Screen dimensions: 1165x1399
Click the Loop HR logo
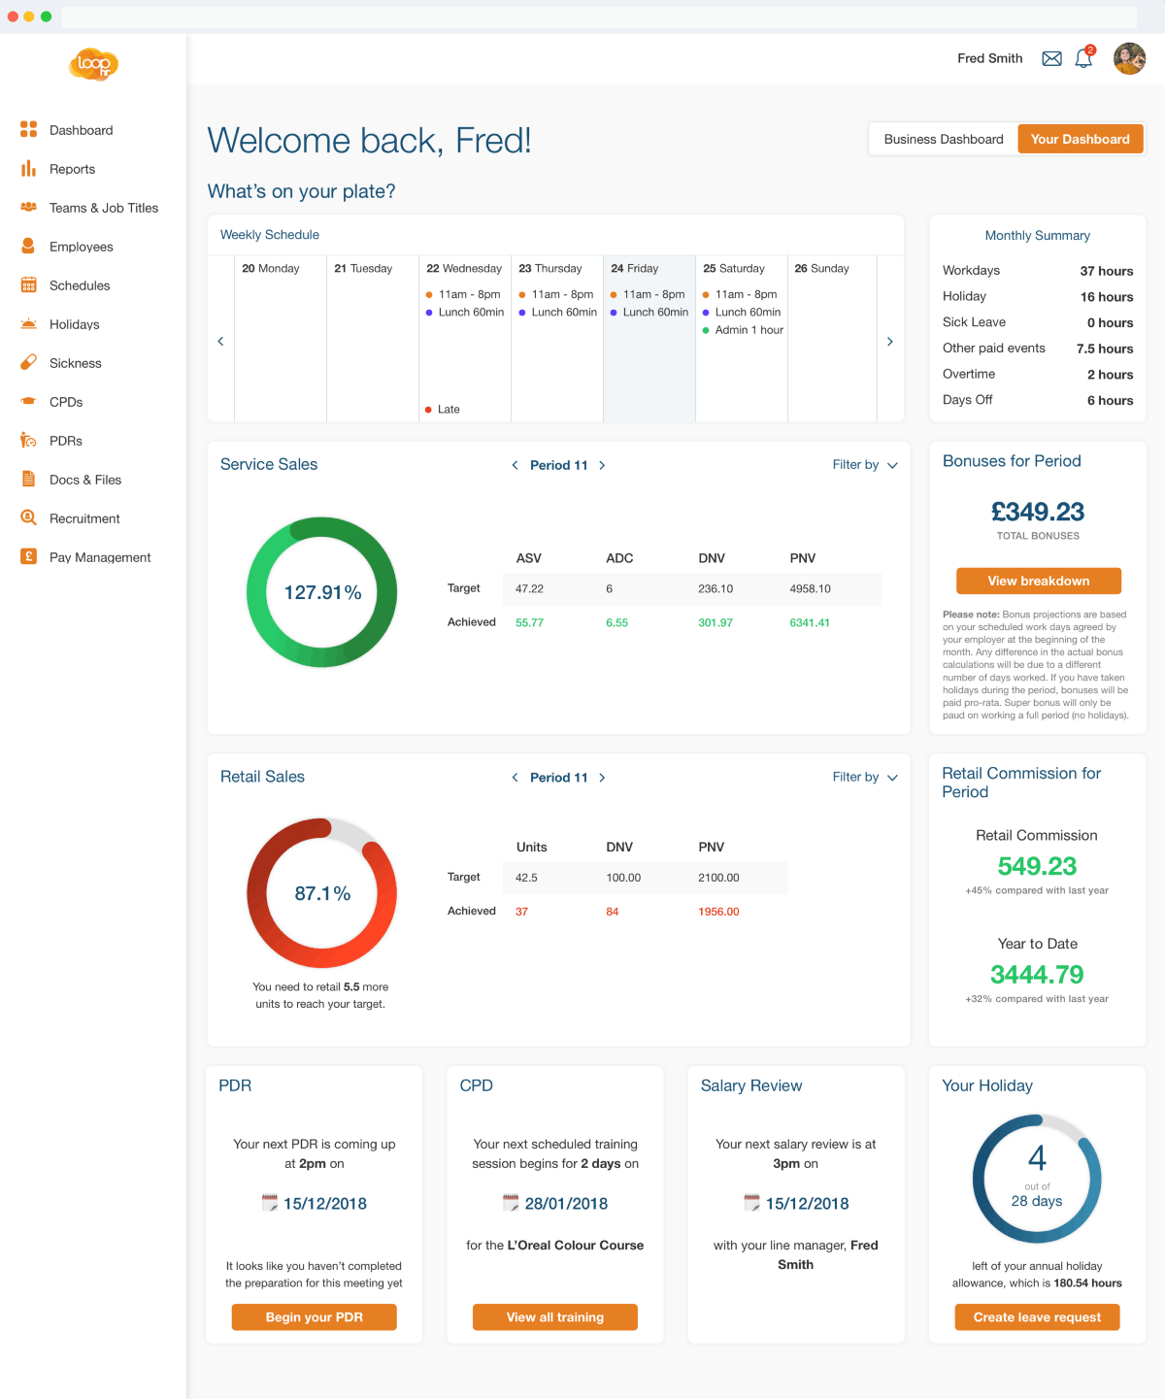93,64
